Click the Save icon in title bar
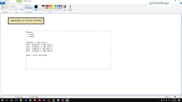 click(4, 1)
